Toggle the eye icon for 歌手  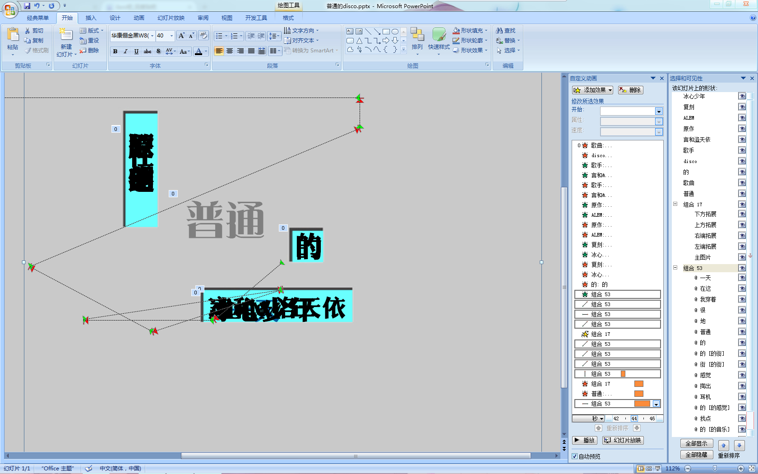[742, 150]
